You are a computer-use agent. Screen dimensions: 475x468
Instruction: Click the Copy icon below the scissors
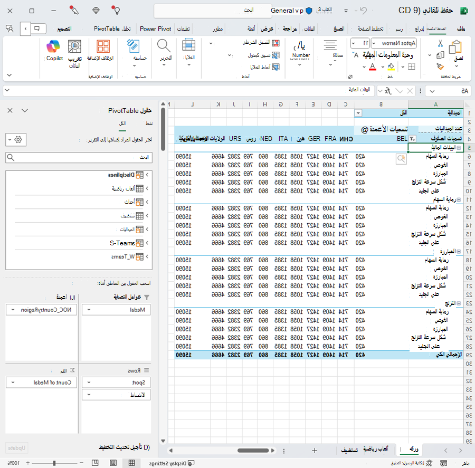tap(440, 55)
